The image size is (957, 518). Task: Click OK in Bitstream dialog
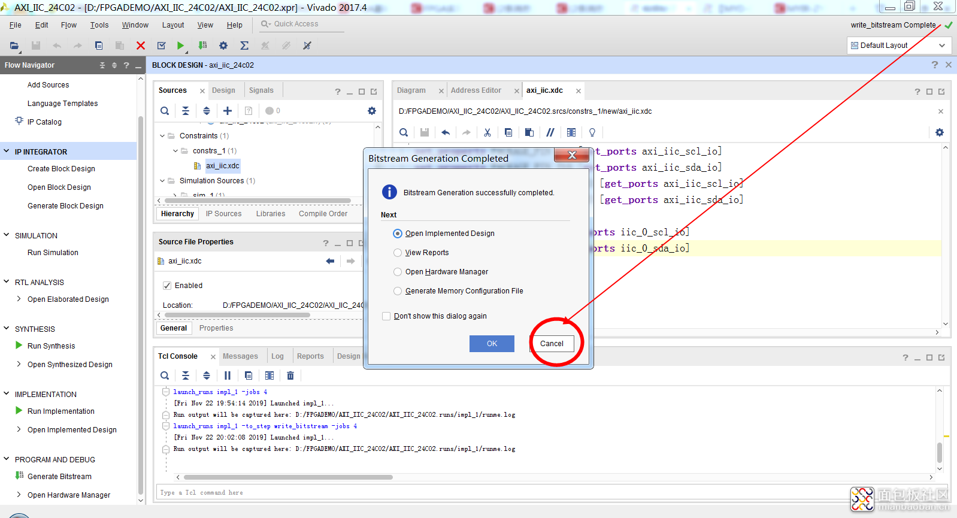(492, 344)
